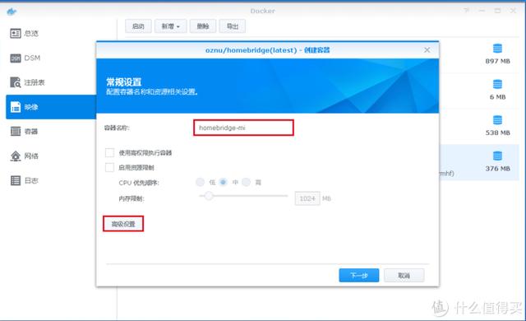Click the 6 MB size text

497,97
